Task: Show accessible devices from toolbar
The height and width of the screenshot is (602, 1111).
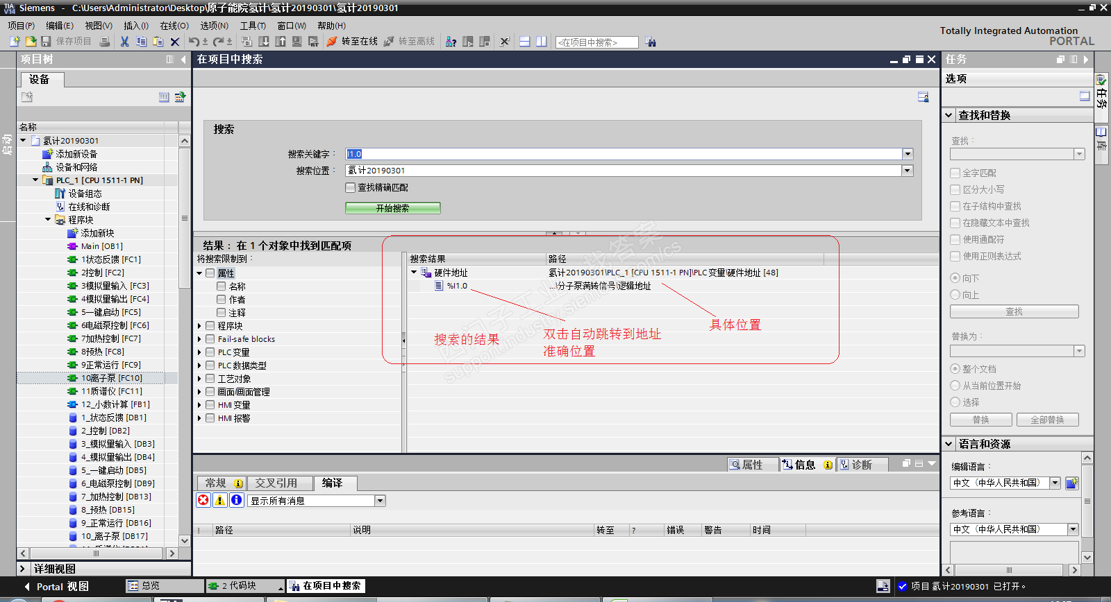Action: coord(451,42)
